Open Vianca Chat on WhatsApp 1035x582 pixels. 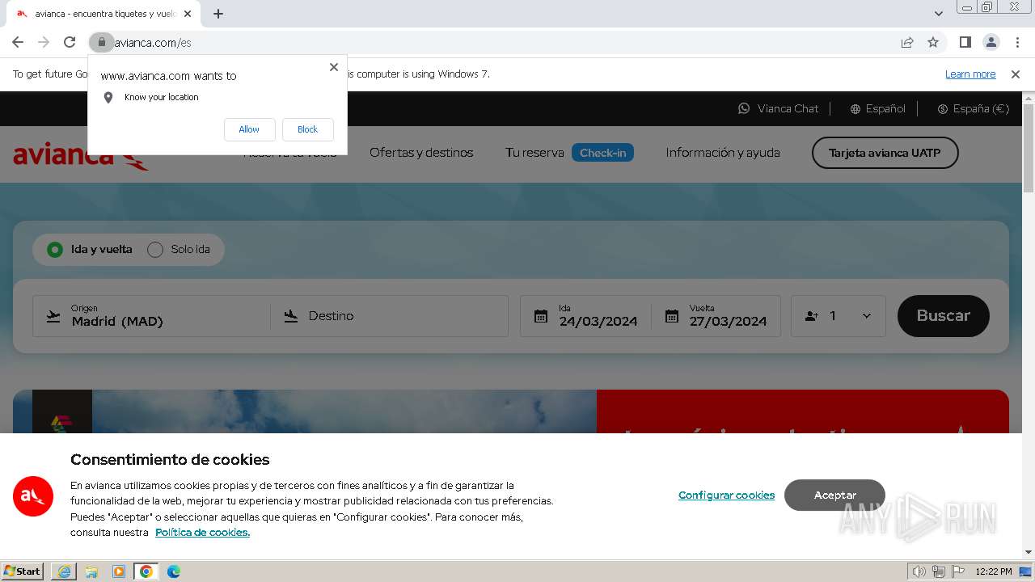pos(778,108)
